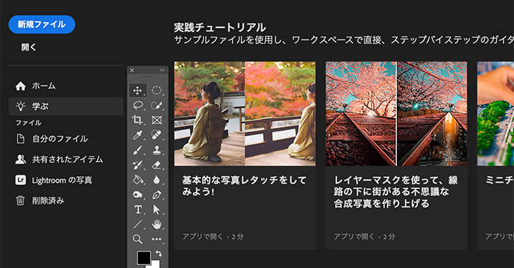Open 削除済み in the sidebar
The width and height of the screenshot is (514, 268).
point(66,200)
